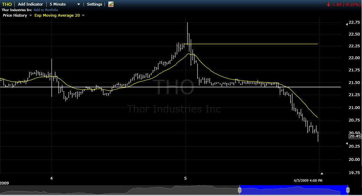This screenshot has height=196, width=362.
Task: Click the 21.50 price axis label
Action: (x=354, y=83)
